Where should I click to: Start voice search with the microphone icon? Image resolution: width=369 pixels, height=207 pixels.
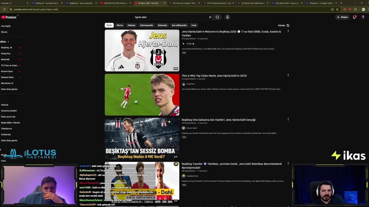click(227, 17)
